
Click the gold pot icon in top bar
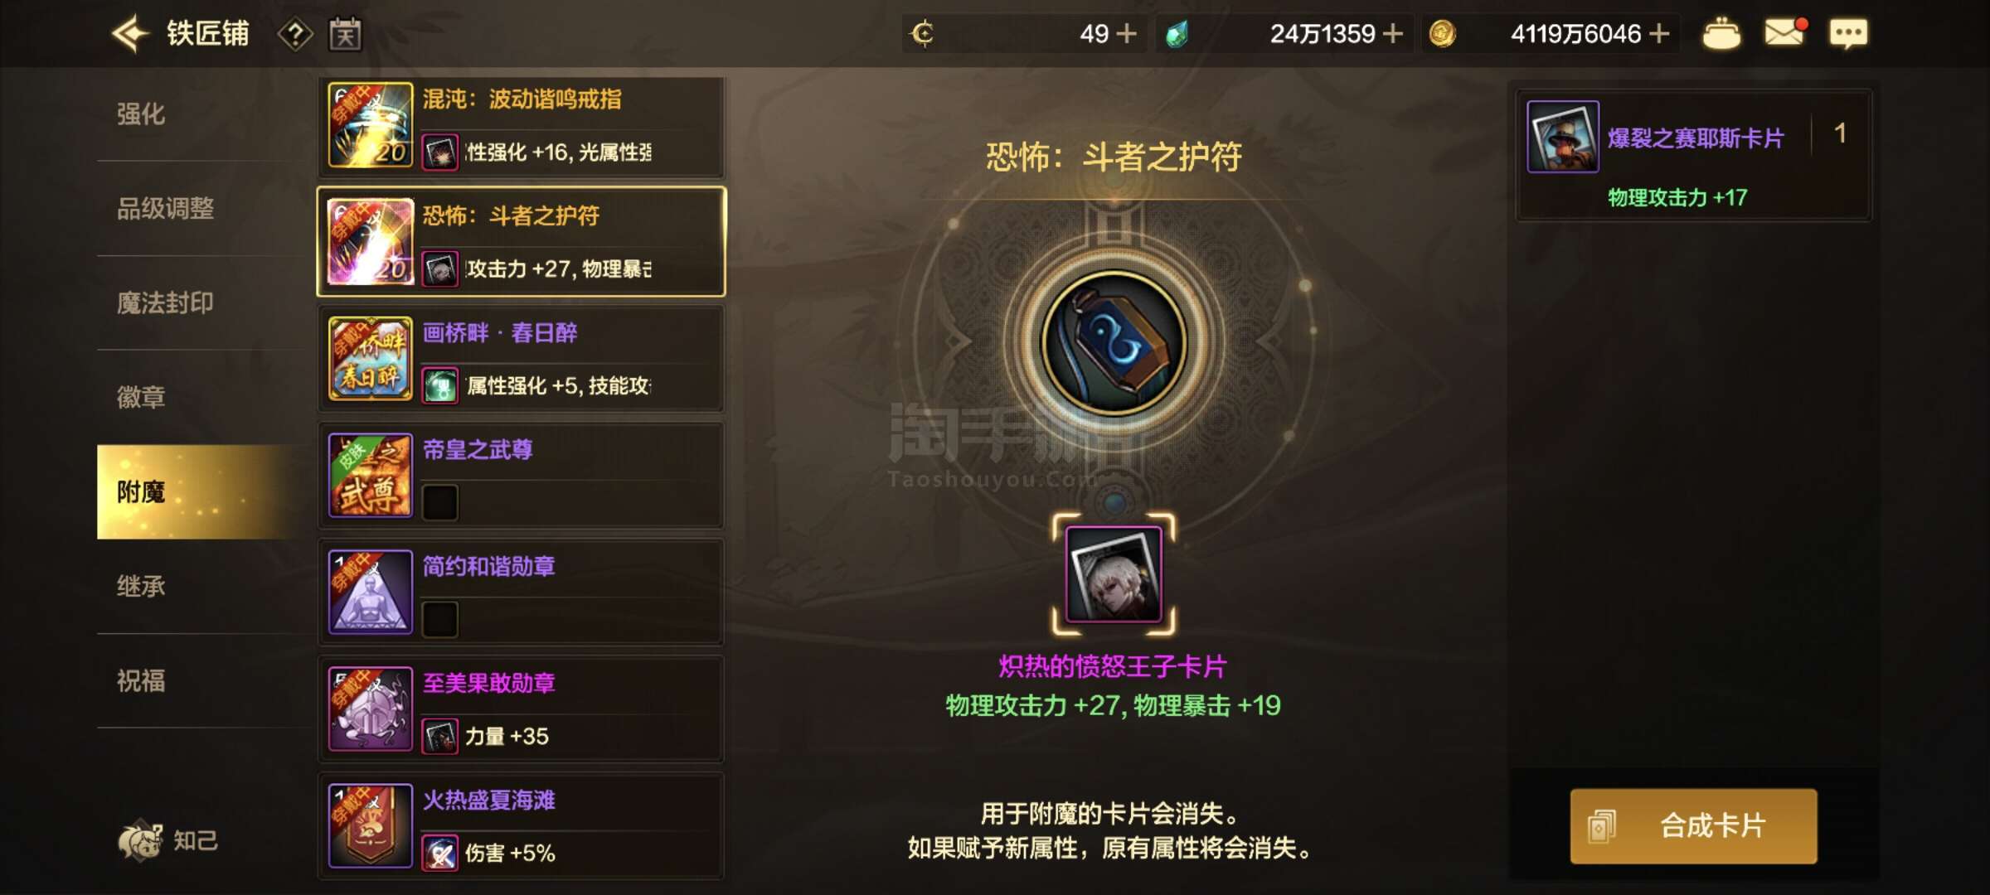[1721, 34]
